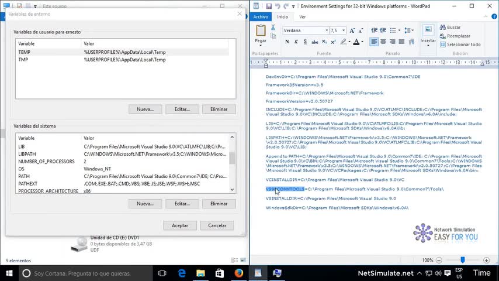
Task: Click the zoom slider handle in WordPad
Action: click(x=463, y=261)
